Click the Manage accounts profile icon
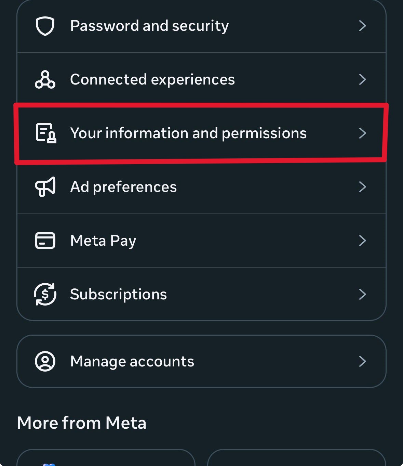403x466 pixels. (45, 361)
